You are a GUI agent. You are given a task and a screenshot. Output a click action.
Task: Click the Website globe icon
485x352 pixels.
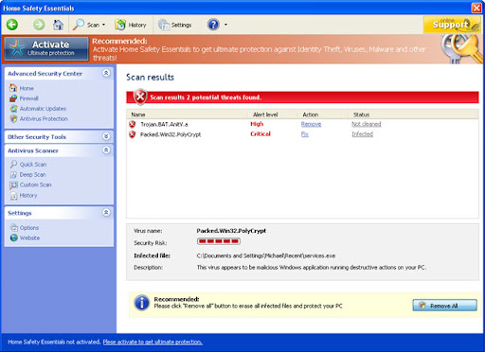[x=13, y=238]
